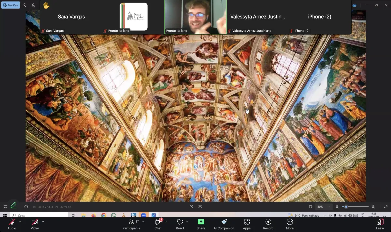
Task: Start recording with Record button
Action: [x=268, y=224]
